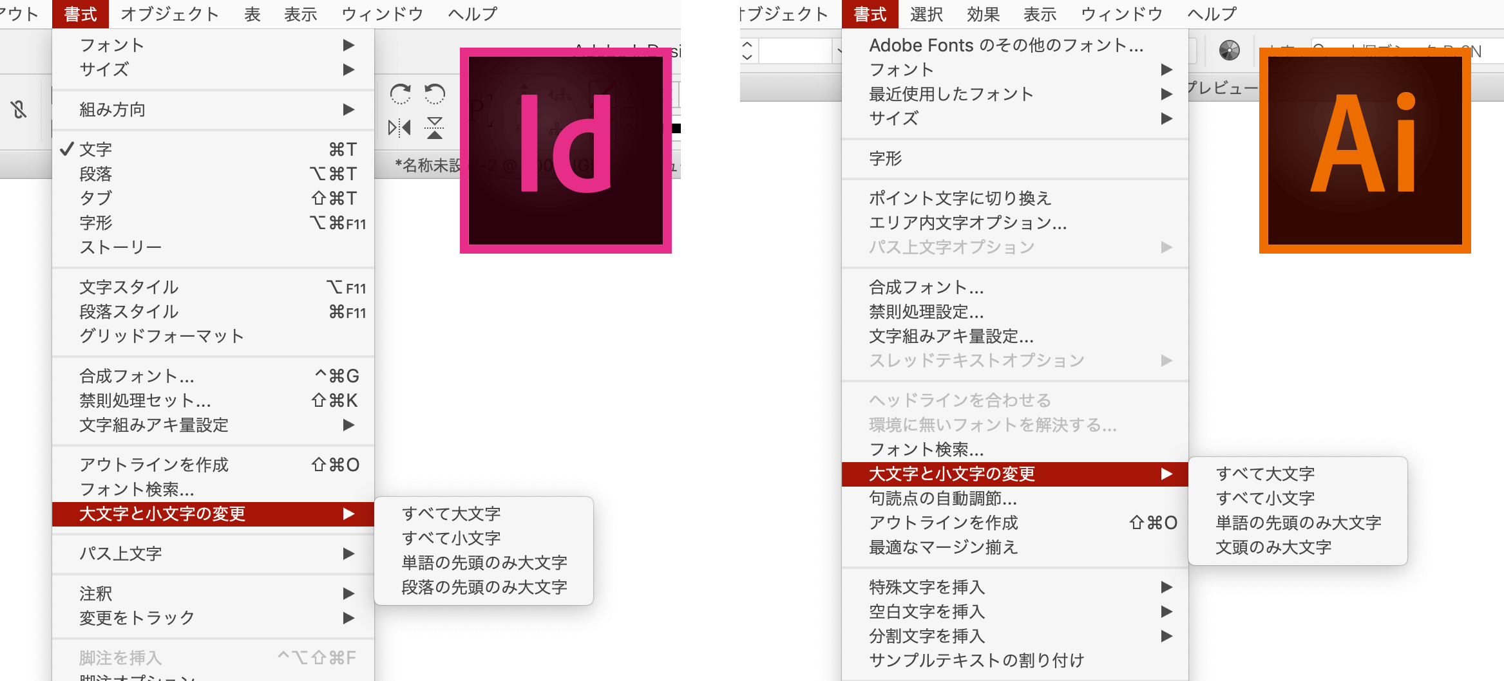Open the 表示 menu in InDesign
Viewport: 1504px width, 681px height.
pos(301,14)
